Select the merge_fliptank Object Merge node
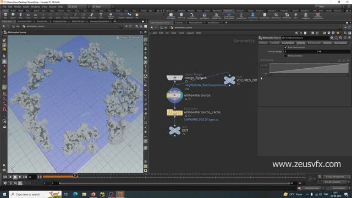Image resolution: width=352 pixels, height=198 pixels. point(175,78)
